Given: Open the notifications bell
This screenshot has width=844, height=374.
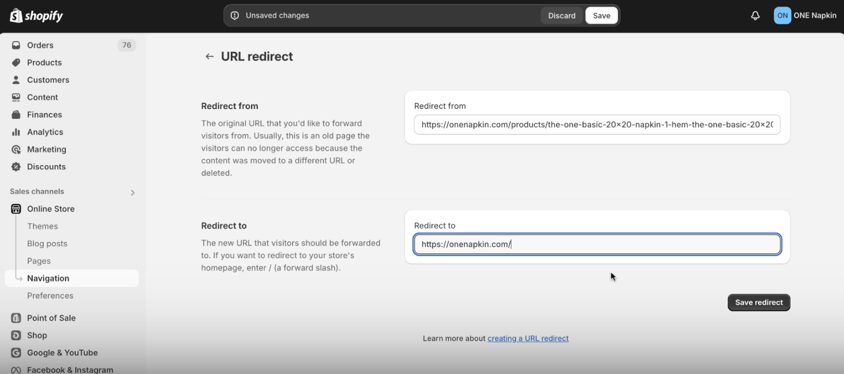Looking at the screenshot, I should point(755,16).
